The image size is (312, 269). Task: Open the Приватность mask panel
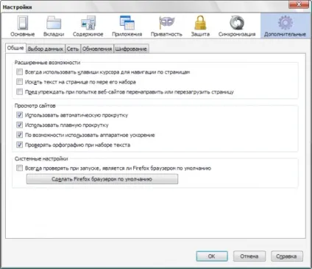[x=166, y=26]
